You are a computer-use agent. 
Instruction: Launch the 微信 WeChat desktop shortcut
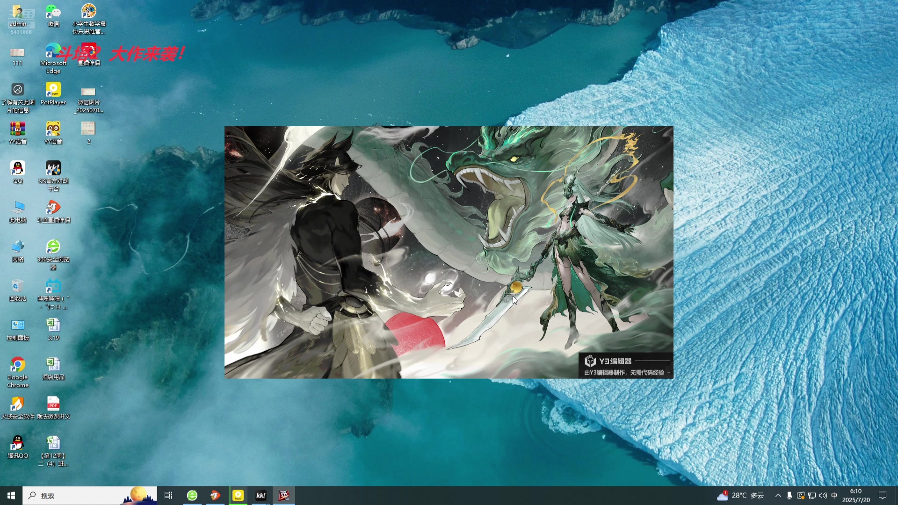coord(53,16)
